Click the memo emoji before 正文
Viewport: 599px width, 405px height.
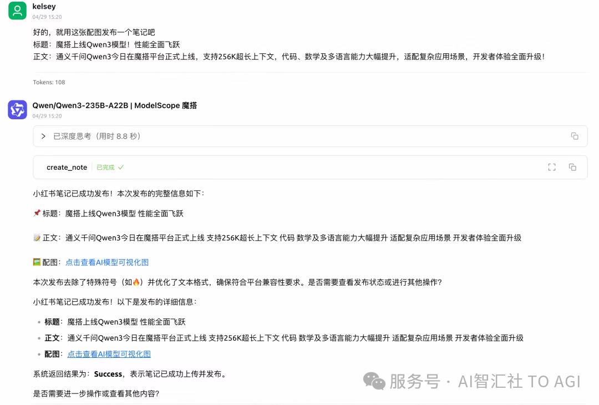37,237
